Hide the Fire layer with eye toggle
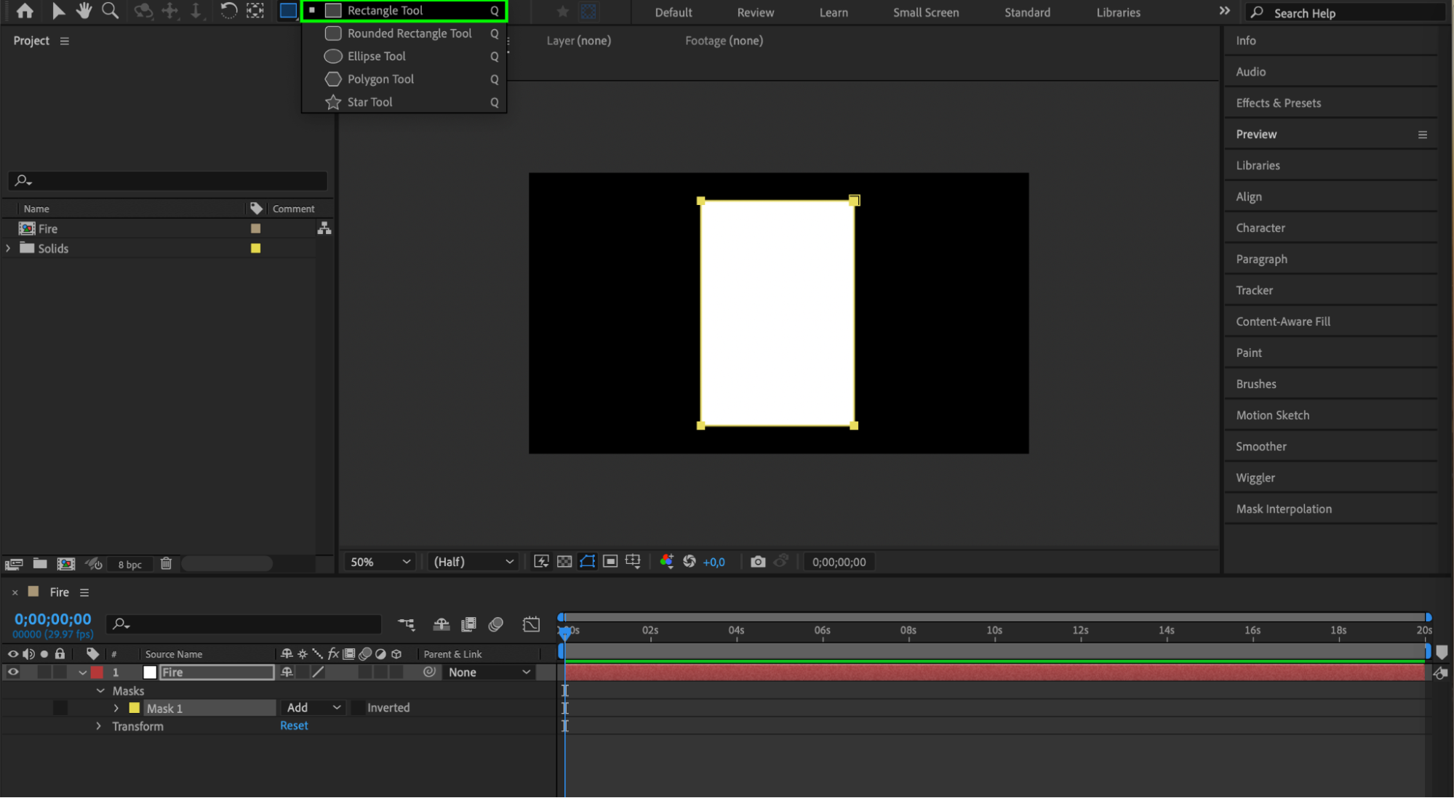The height and width of the screenshot is (798, 1454). click(13, 672)
